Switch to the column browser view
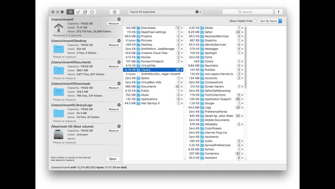The height and width of the screenshot is (189, 335). 70,12
